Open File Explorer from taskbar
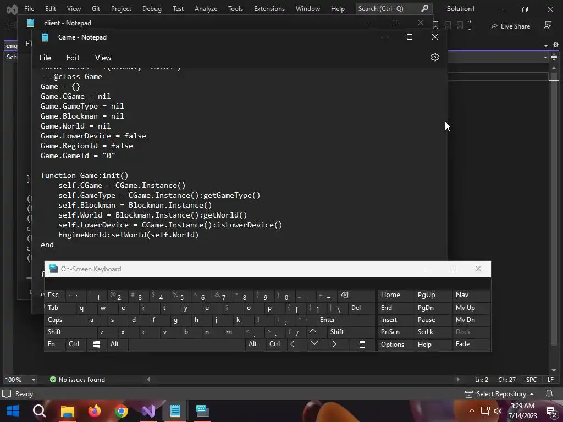Viewport: 563px width, 422px height. click(x=67, y=411)
